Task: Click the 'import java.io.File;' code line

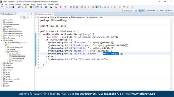Action: [x=53, y=26]
